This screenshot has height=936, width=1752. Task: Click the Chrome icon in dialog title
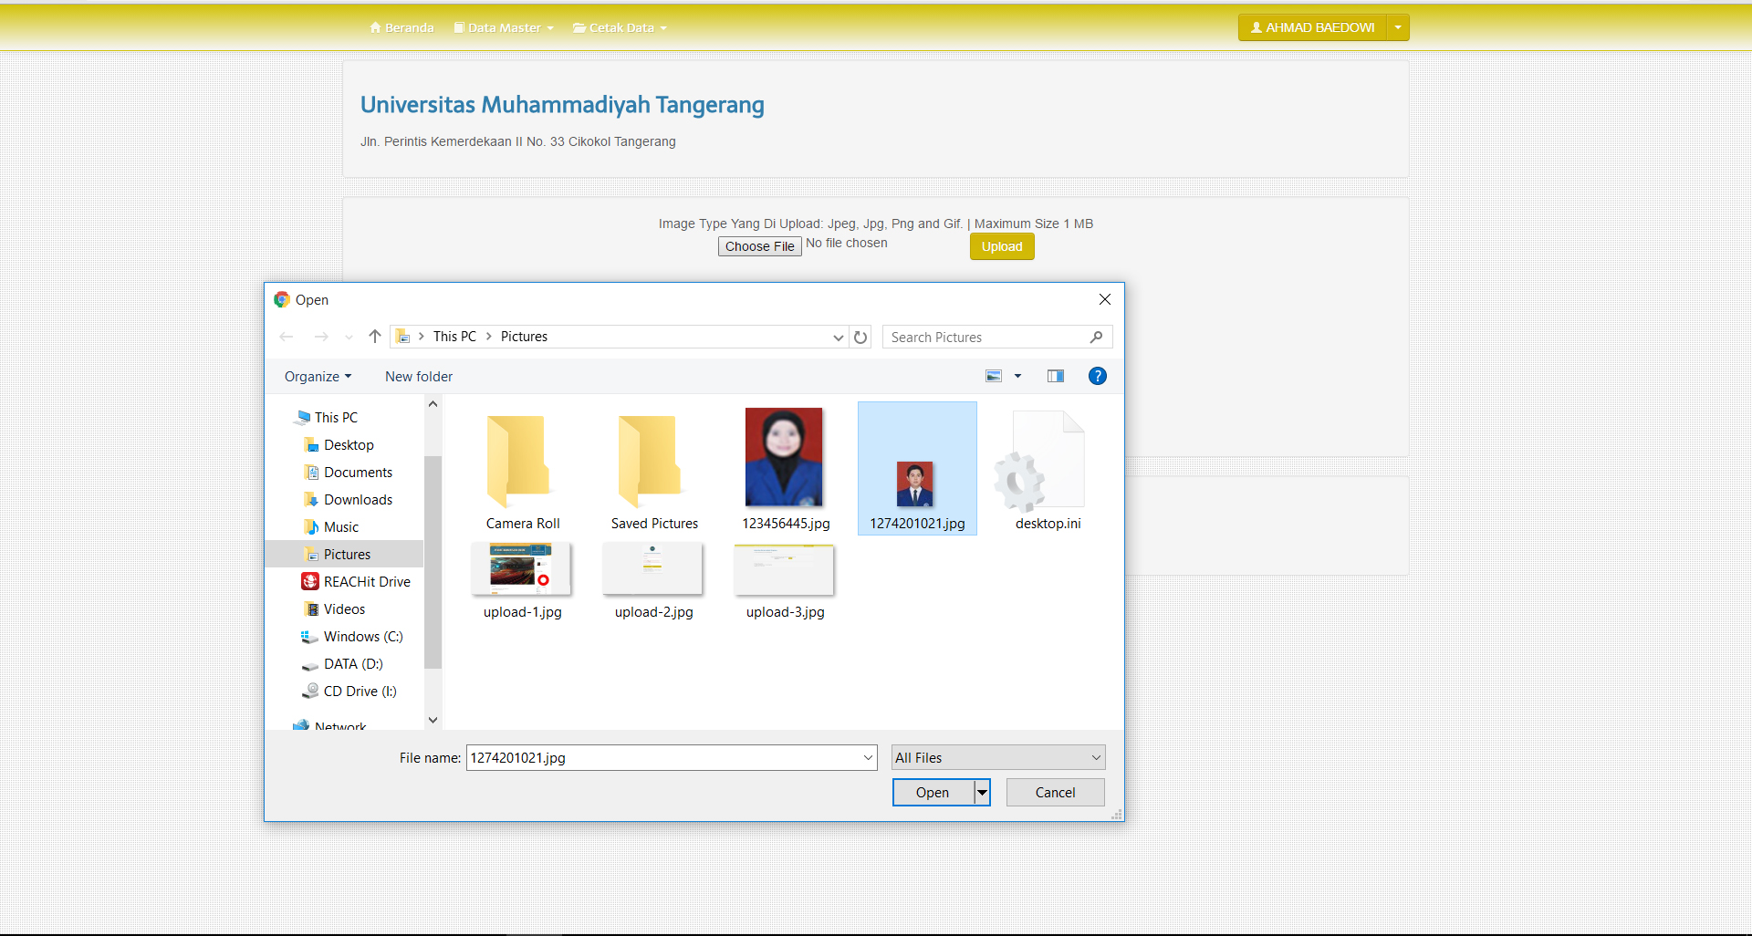[282, 299]
